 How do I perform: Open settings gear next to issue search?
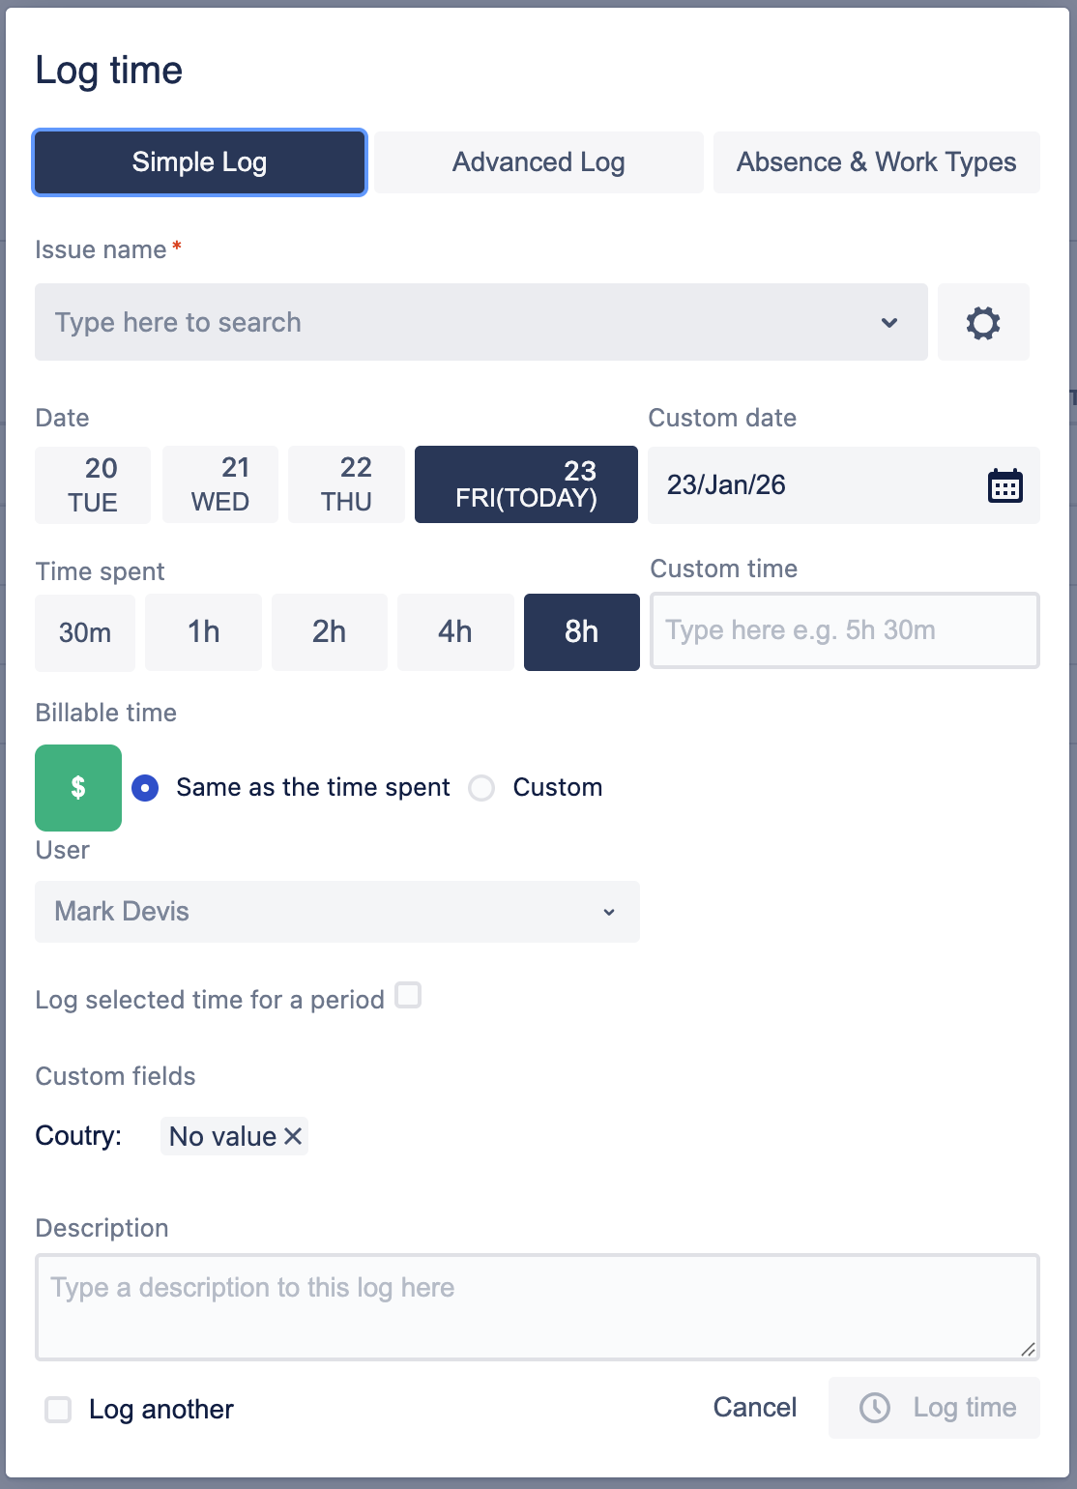click(983, 322)
